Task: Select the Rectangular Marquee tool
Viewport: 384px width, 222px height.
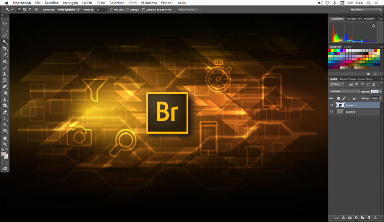Action: (x=5, y=29)
